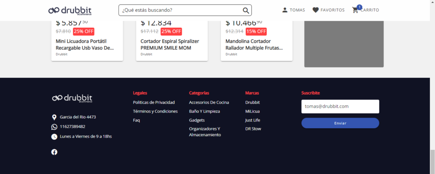Screen dimensions: 435x174
Task: Select Accesorios De Cocina category
Action: [x=209, y=102]
